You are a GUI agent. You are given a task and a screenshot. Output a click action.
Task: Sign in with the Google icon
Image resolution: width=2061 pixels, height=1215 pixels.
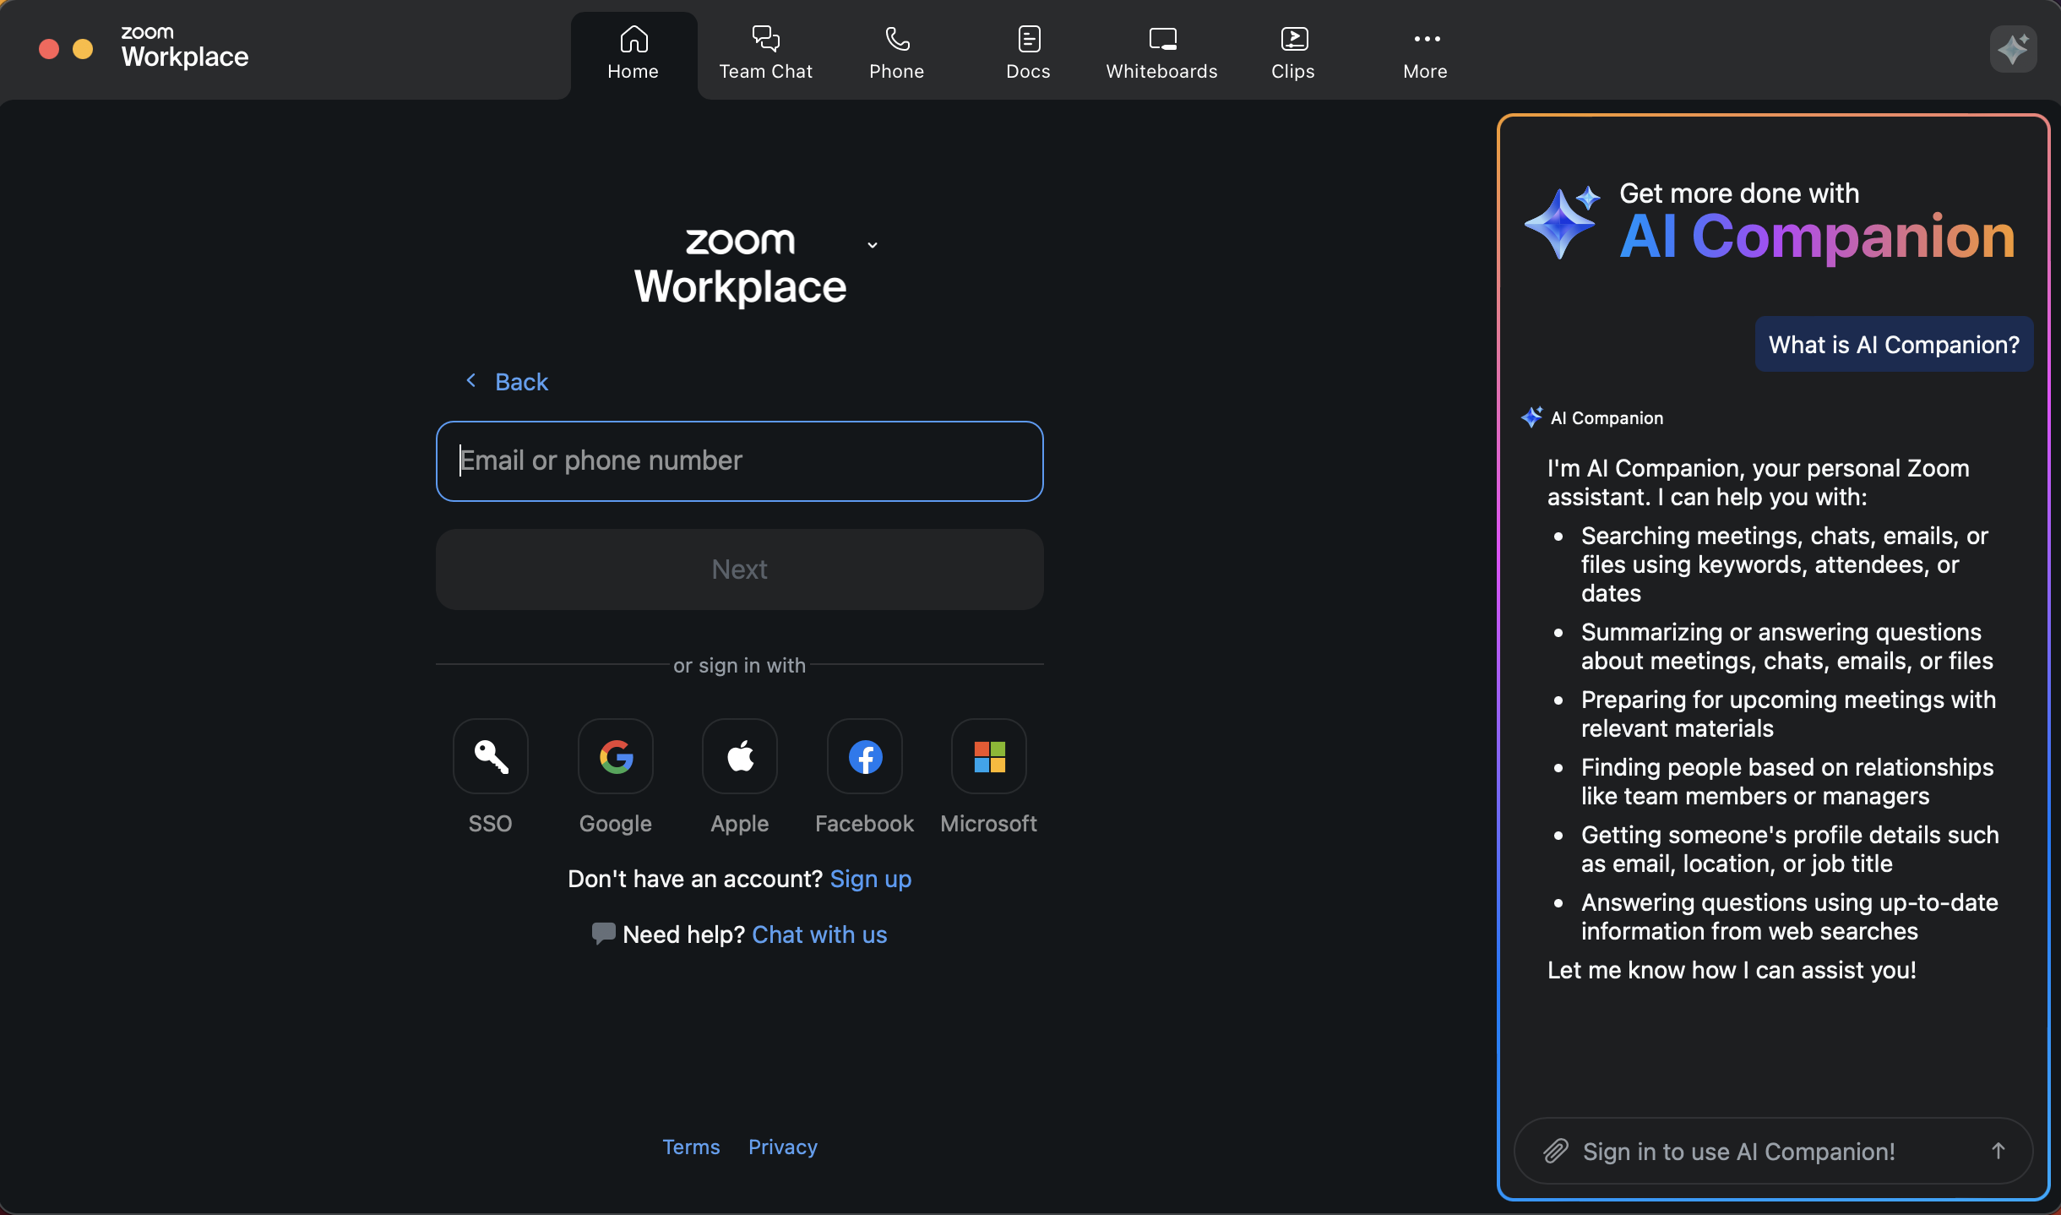click(x=616, y=756)
